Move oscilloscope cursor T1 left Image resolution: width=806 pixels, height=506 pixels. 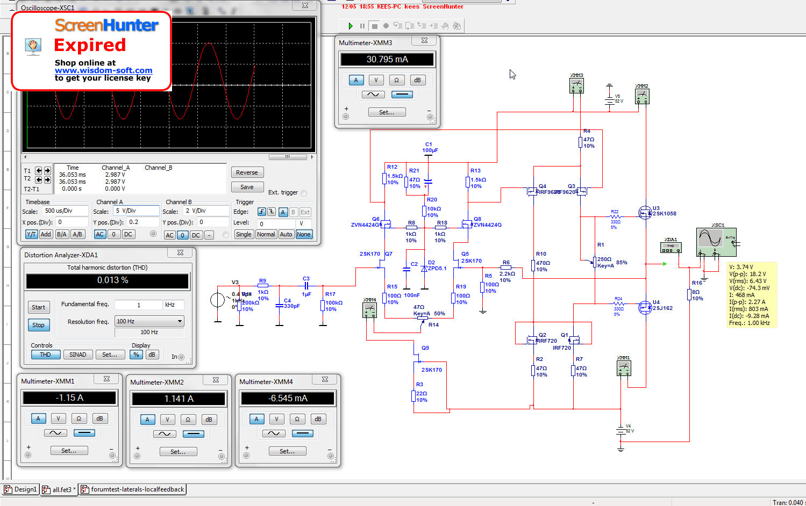click(39, 171)
